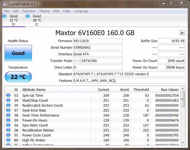Image resolution: width=190 pixels, height=150 pixels.
Task: Click the status icon for High Fly Writes
Action: (8, 140)
